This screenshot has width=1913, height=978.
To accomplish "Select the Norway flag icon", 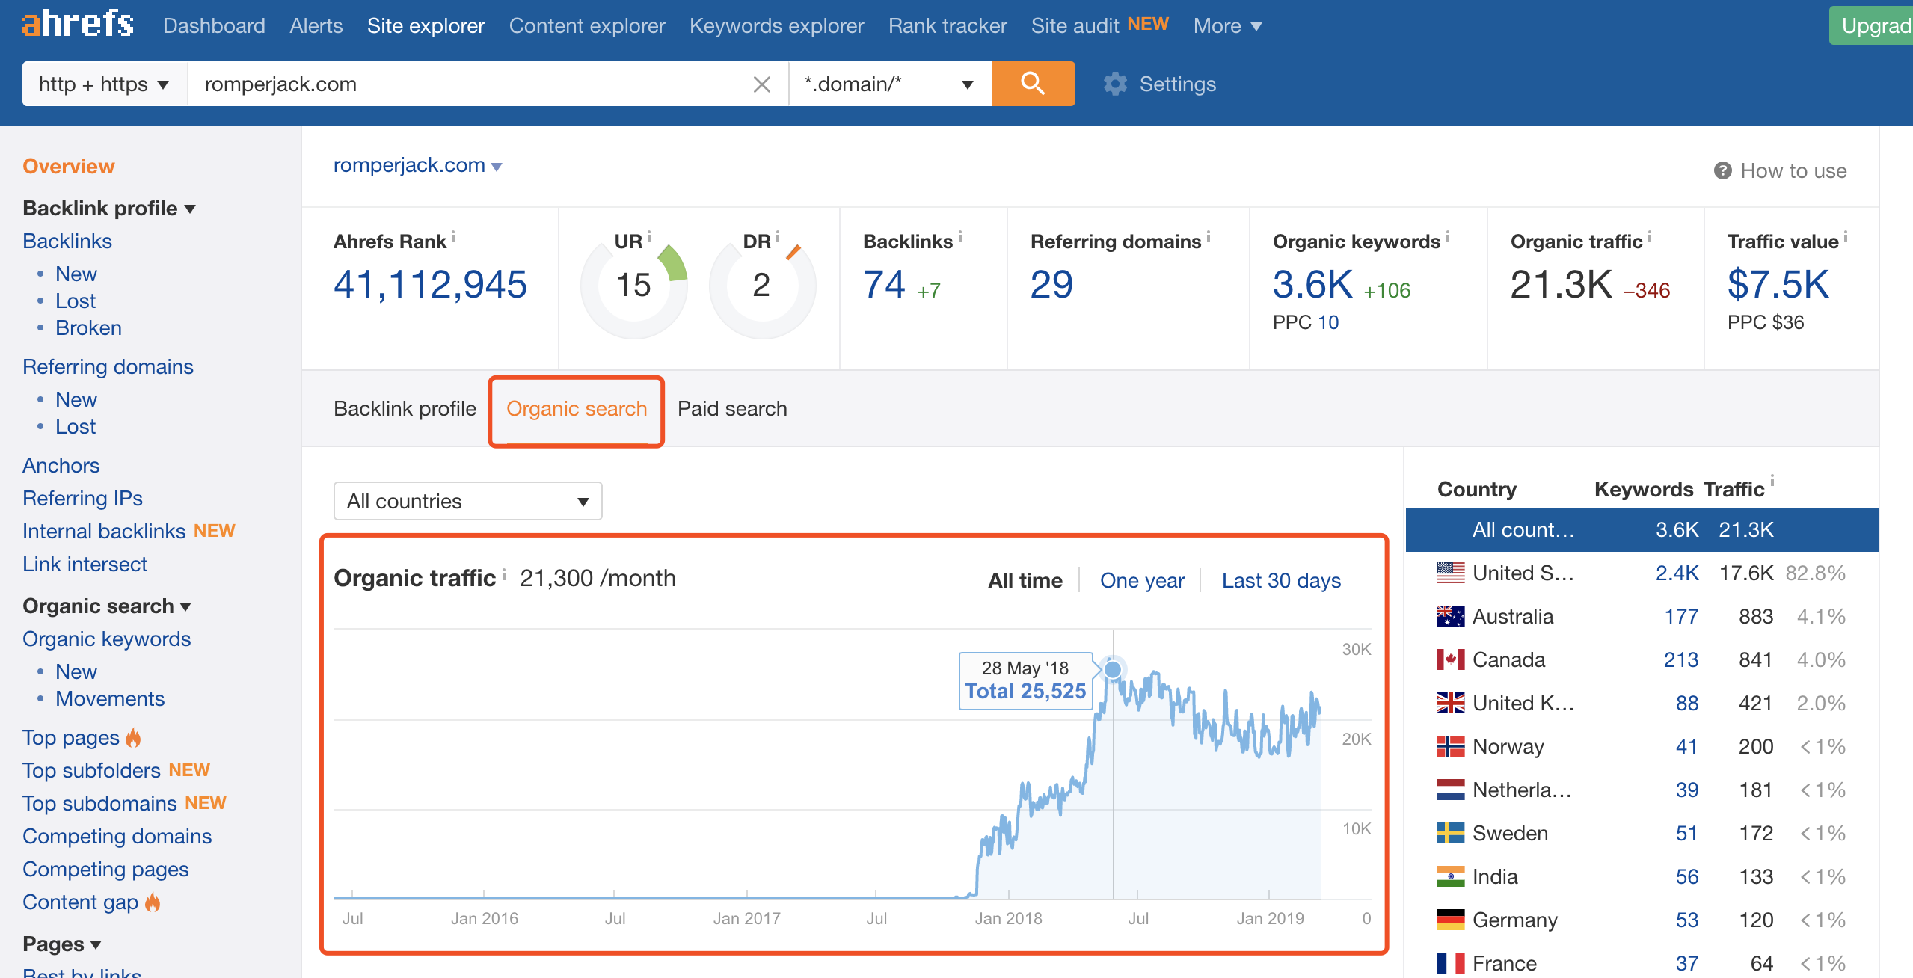I will [1450, 746].
